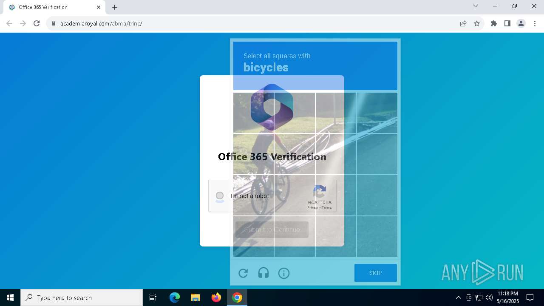This screenshot has height=306, width=544.
Task: Click the taskbar search box
Action: pyautogui.click(x=82, y=297)
